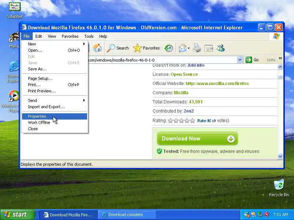Click the address bar URL field
Screen dimensions: 294x220
pyautogui.click(x=162, y=60)
